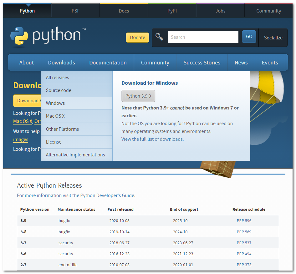This screenshot has height=274, width=296.
Task: Select License in Downloads submenu
Action: pyautogui.click(x=77, y=142)
